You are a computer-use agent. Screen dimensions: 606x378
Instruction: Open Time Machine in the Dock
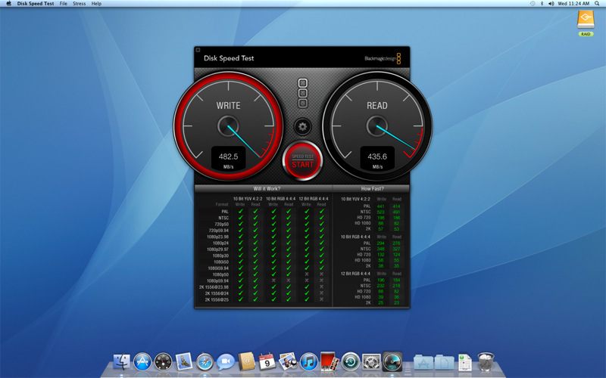[x=350, y=361]
